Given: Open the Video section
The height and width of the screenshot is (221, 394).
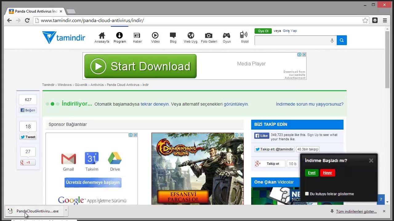Looking at the screenshot, I should (155, 37).
